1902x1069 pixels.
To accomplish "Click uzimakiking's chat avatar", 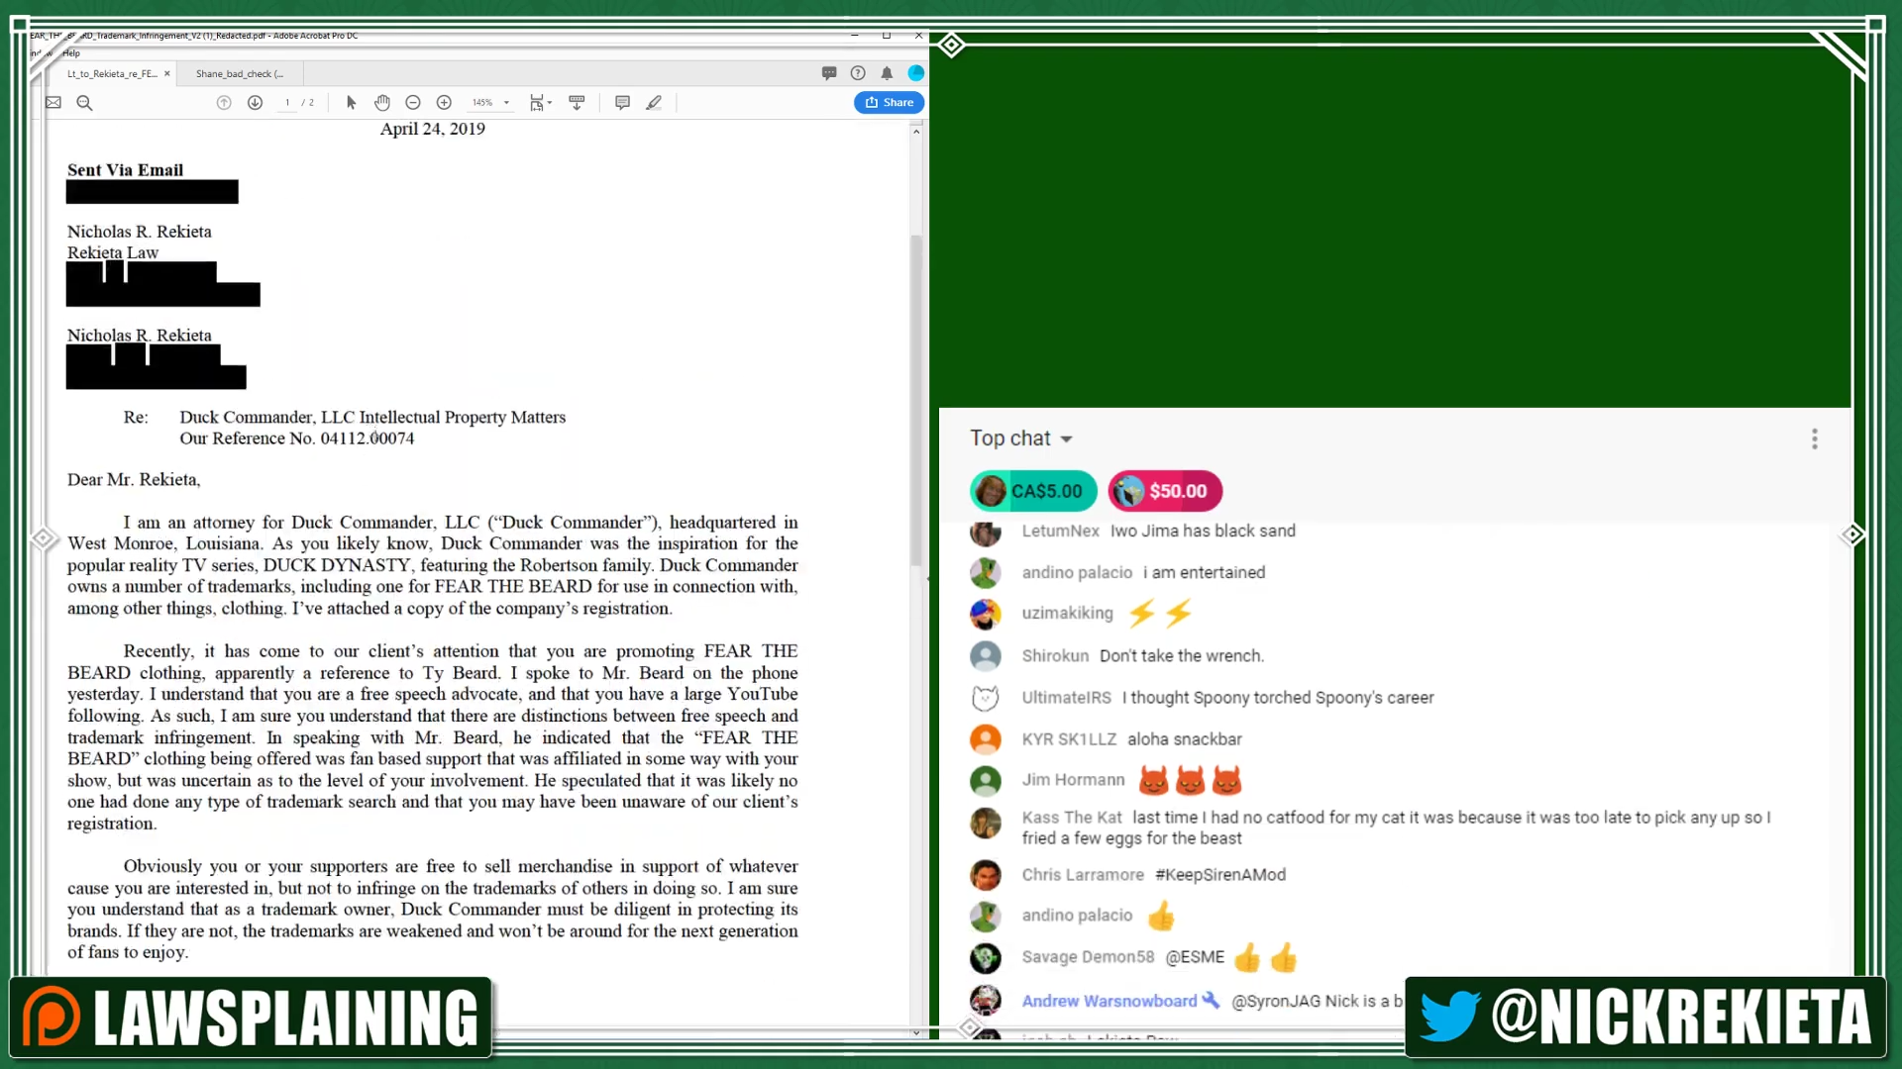I will click(x=985, y=614).
